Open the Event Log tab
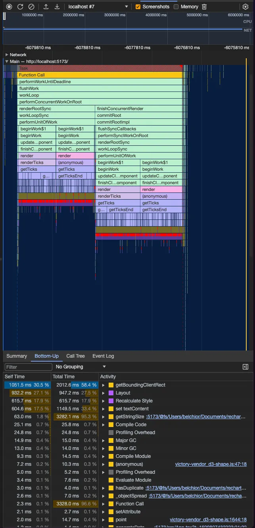Viewport: 255px width, 528px height. [x=103, y=356]
